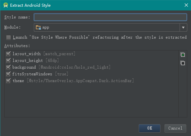Click the Unselect All attributes icon

(183, 63)
